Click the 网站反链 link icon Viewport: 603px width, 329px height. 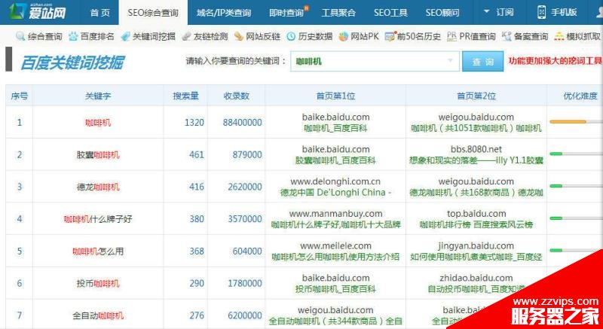238,36
